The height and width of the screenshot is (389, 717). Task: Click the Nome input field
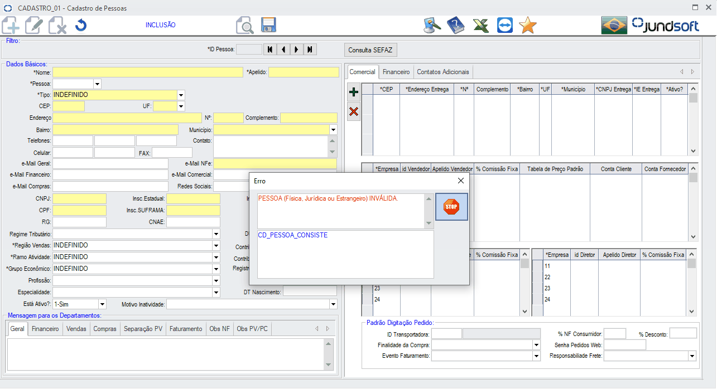coord(148,72)
